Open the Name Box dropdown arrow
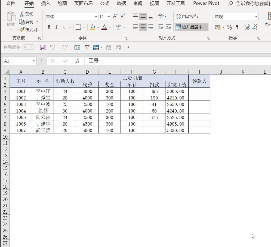The image size is (271, 247). tap(33, 61)
